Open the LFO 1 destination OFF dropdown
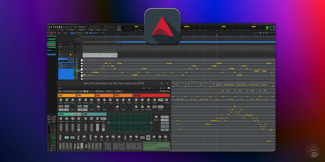Viewport: 325px width, 162px height. point(64,110)
